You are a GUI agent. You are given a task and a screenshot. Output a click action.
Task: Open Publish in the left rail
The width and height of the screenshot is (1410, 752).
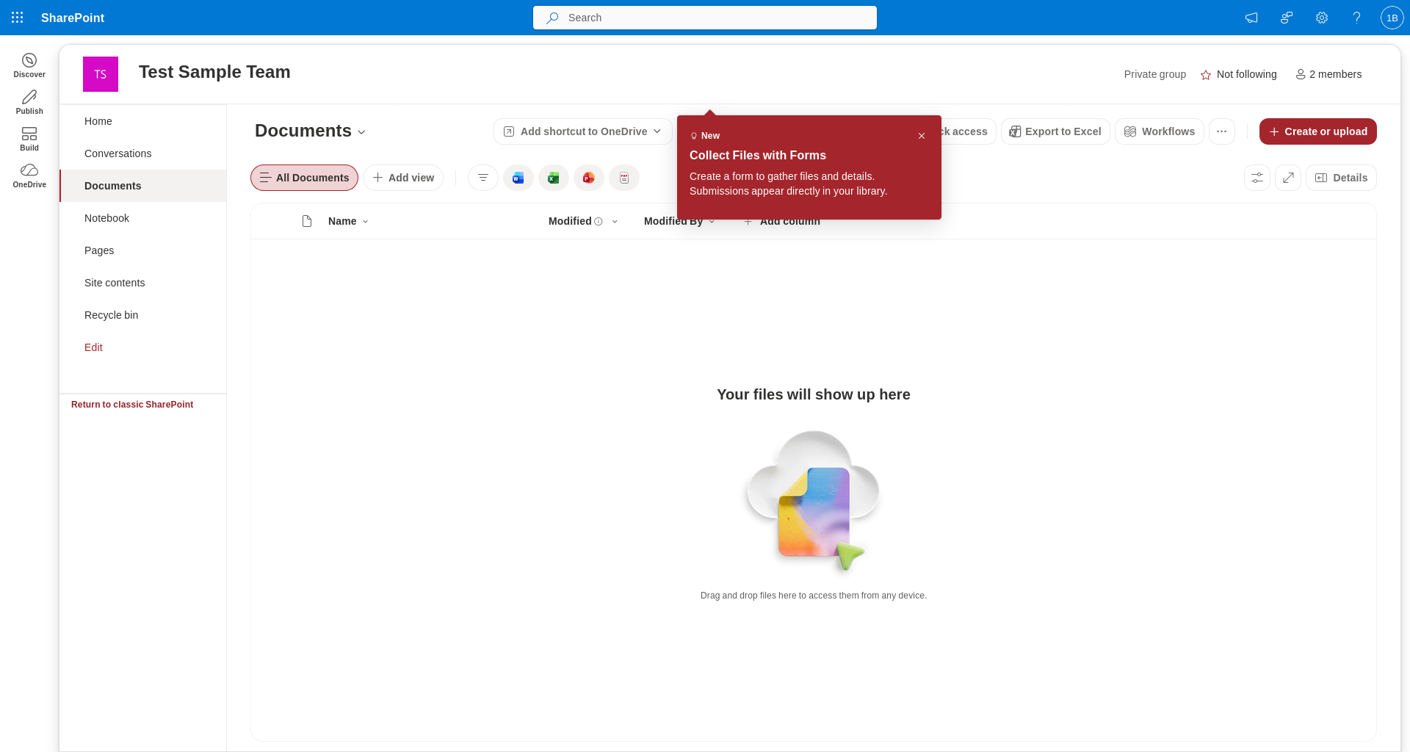pyautogui.click(x=29, y=101)
